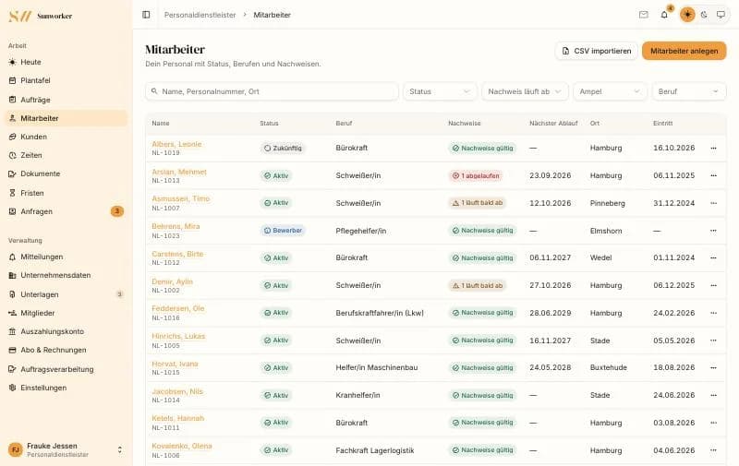The height and width of the screenshot is (466, 739).
Task: Click Buxtehude in Horvat row
Action: (609, 367)
